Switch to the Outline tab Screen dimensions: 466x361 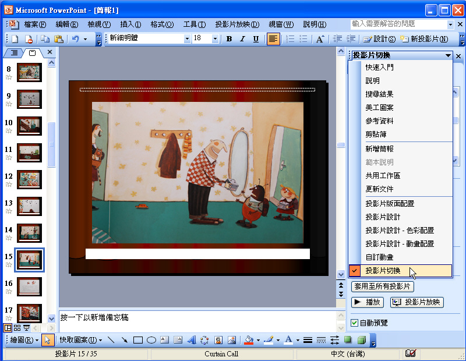pos(14,53)
